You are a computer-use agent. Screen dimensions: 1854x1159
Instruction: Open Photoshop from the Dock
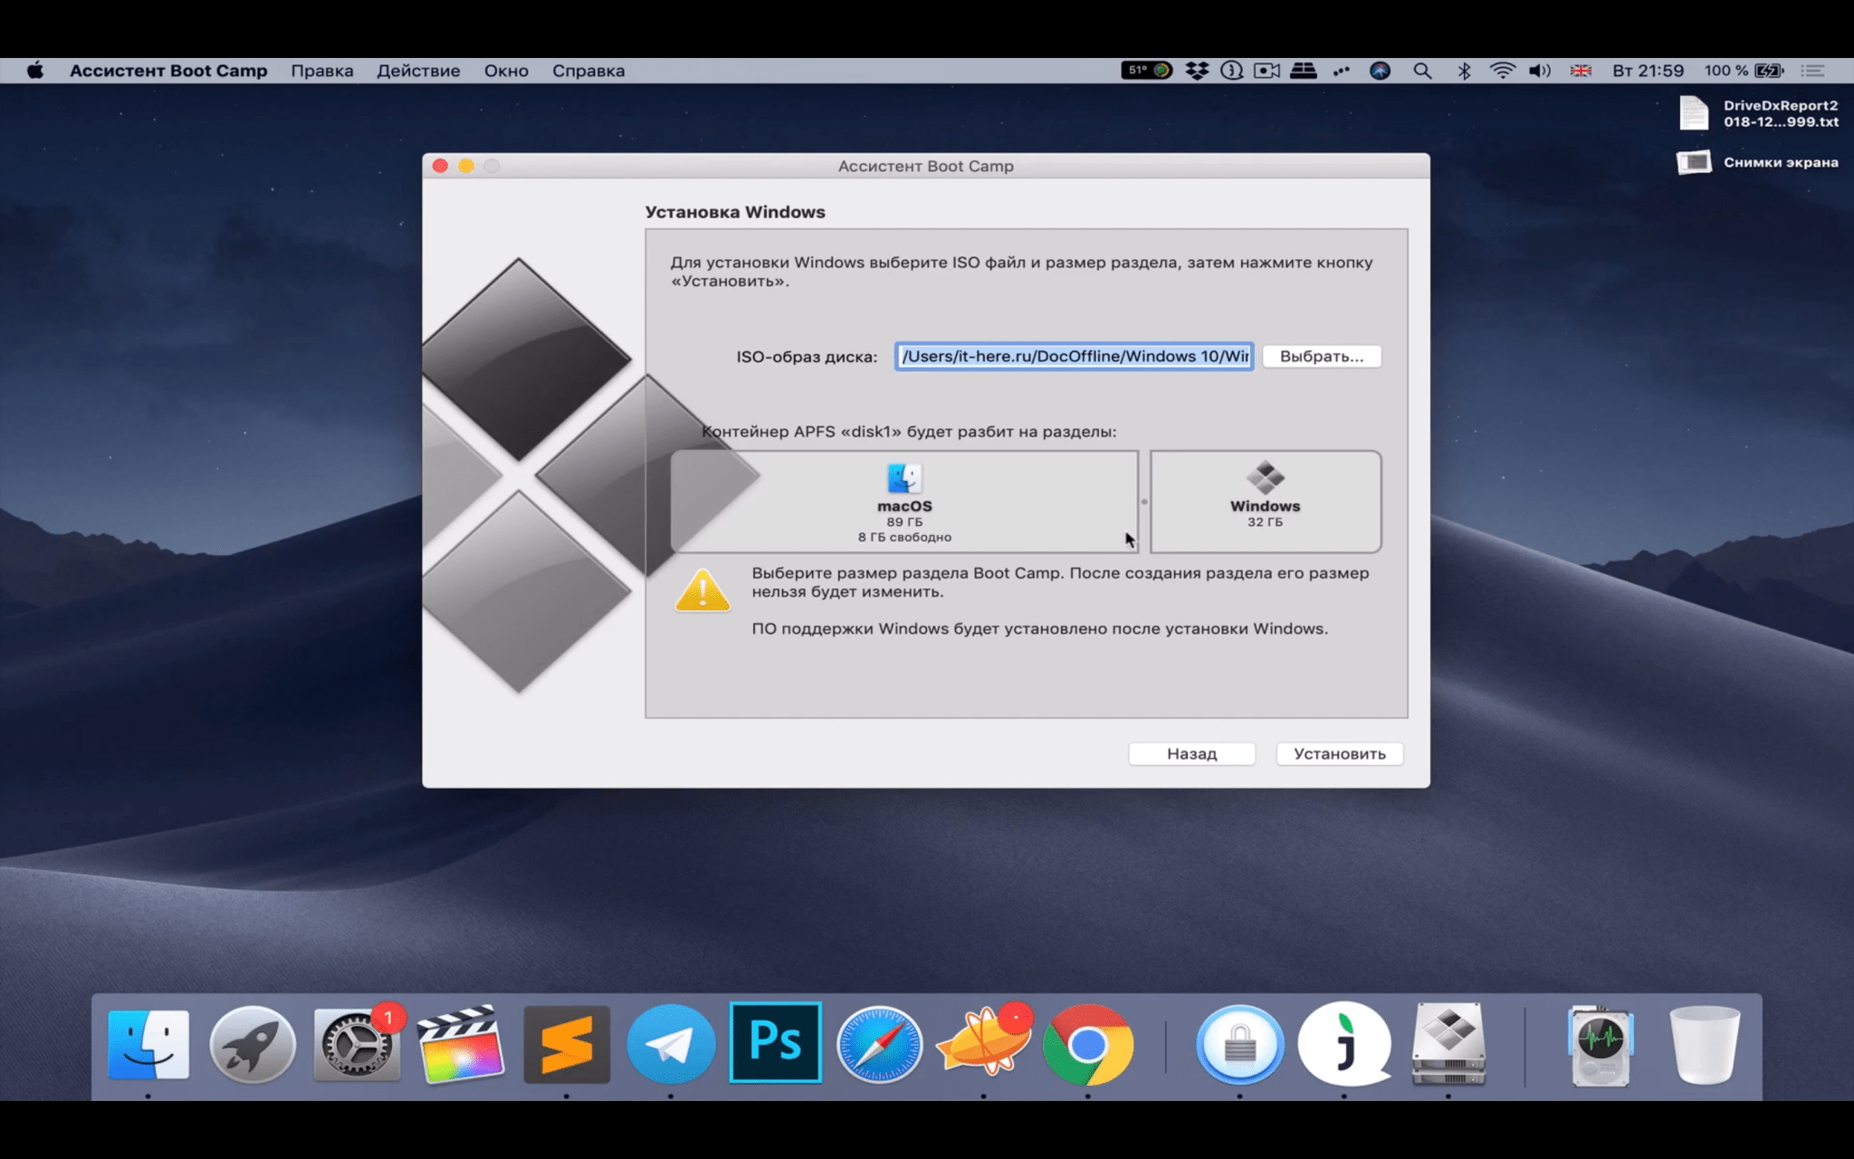[x=776, y=1042]
